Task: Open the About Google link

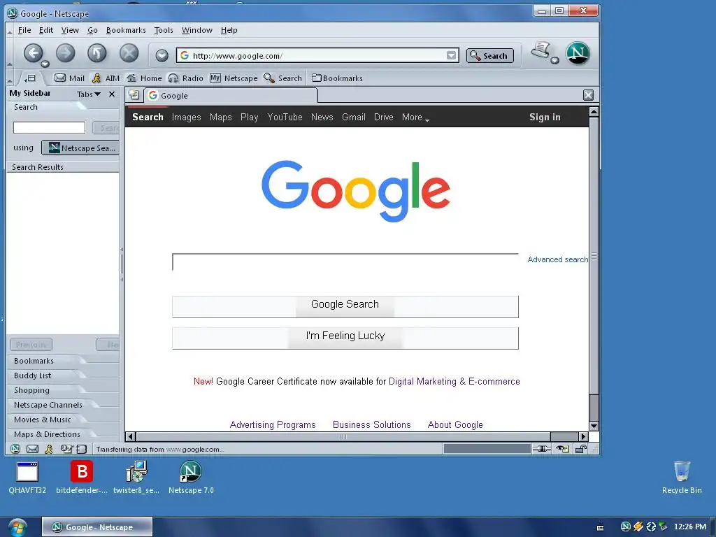Action: pos(455,424)
